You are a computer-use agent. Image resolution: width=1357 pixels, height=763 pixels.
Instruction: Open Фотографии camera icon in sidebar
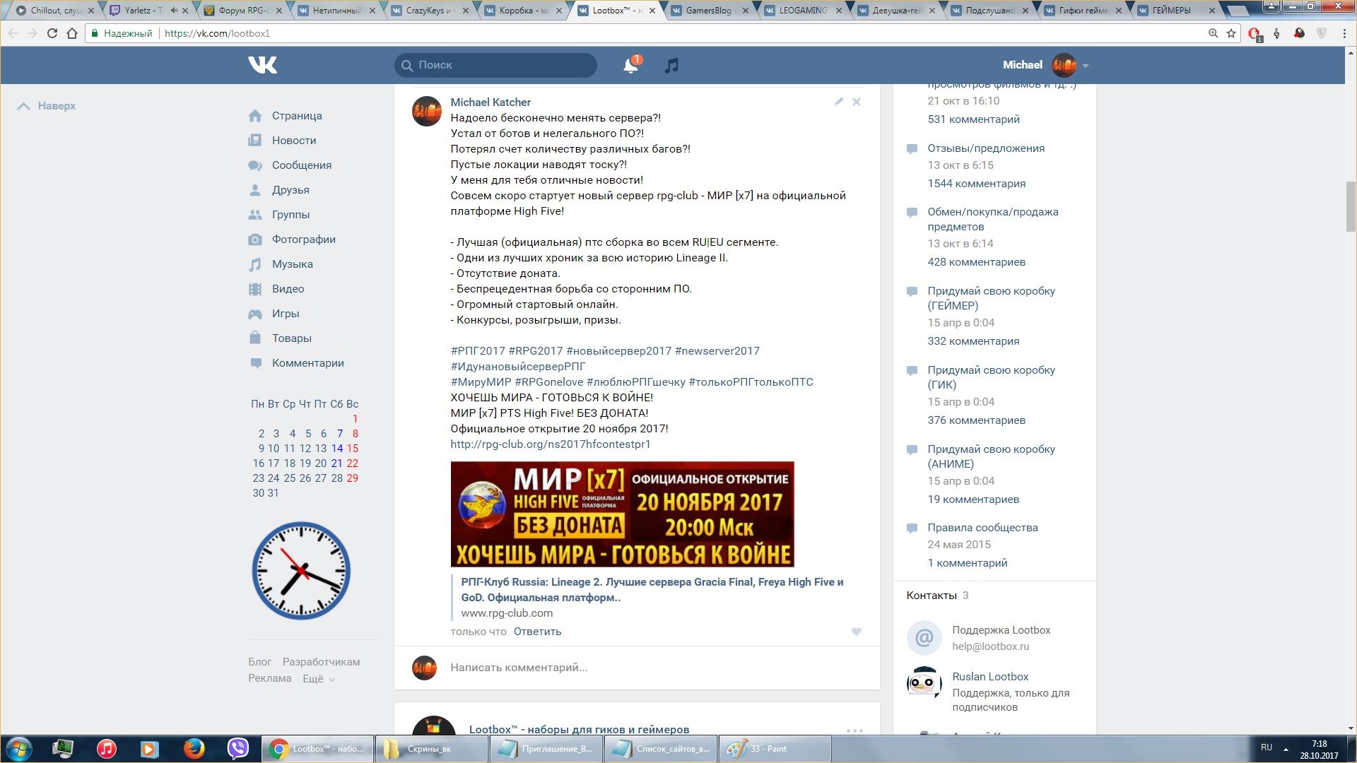[255, 239]
